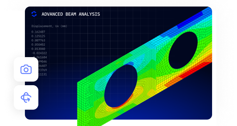Select the legend value 0.125125
The width and height of the screenshot is (237, 126).
tap(38, 36)
